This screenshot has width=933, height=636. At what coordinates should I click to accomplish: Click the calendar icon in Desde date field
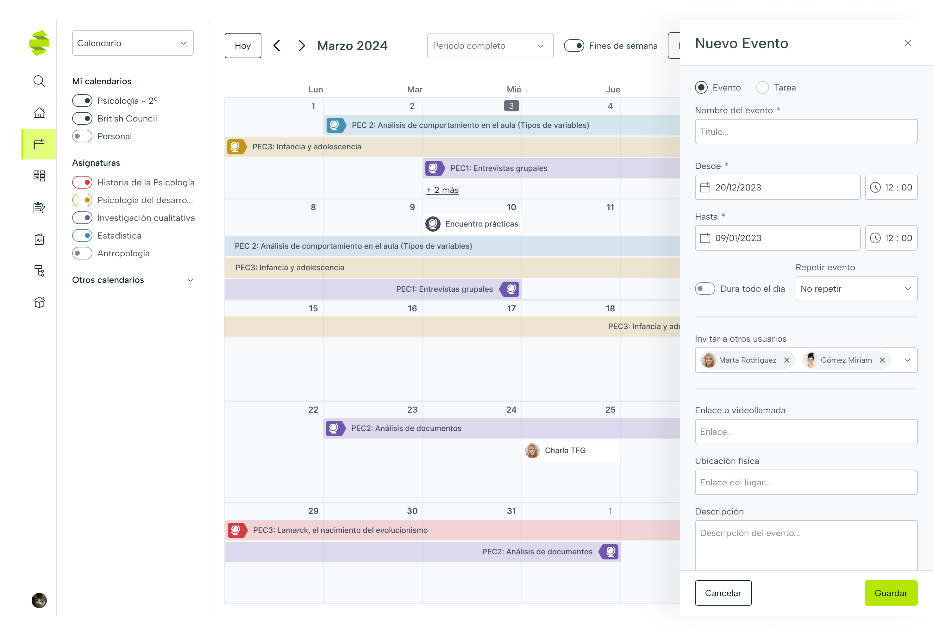click(x=705, y=187)
